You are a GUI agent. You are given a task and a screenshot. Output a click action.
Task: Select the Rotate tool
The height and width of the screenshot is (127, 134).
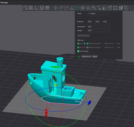click(x=61, y=8)
